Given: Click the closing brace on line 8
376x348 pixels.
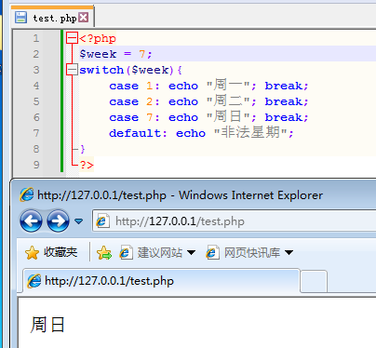Looking at the screenshot, I should 82,149.
